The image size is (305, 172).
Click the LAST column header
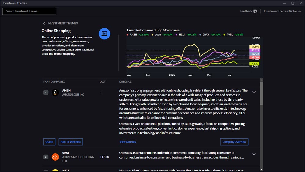103,82
